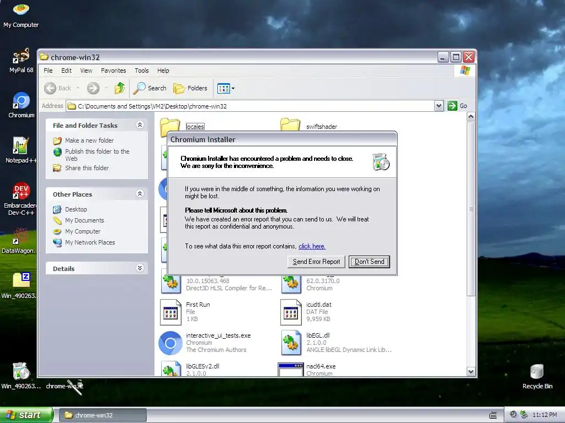Viewport: 565px width, 423px height.
Task: Select the Chromium desktop shortcut
Action: pyautogui.click(x=21, y=105)
